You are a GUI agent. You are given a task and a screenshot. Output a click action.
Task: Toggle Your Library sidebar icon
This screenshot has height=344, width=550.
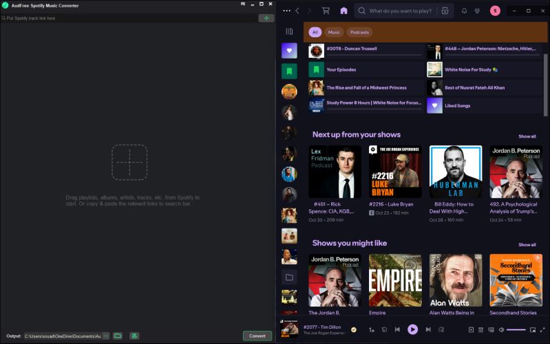(289, 32)
